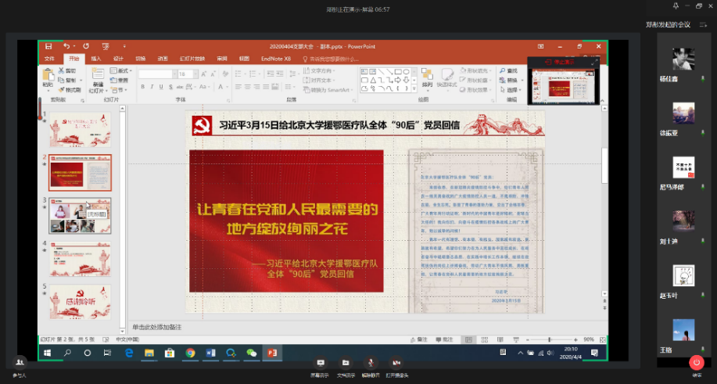717x384 pixels.
Task: Open the 插入 ribbon tab
Action: tap(96, 59)
